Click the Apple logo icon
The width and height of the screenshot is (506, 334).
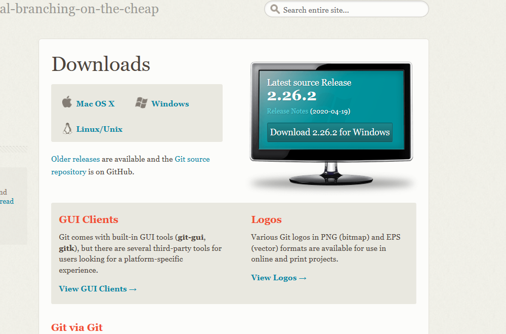67,102
